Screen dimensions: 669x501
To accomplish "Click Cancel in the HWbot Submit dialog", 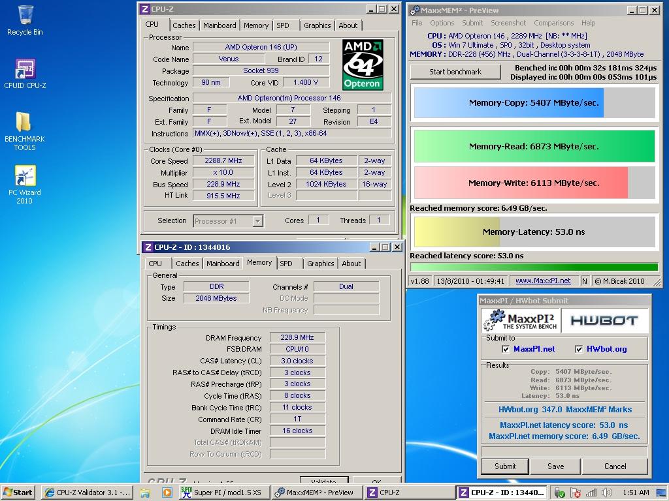I will tap(615, 466).
